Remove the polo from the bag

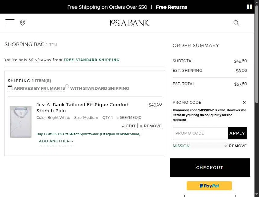click(151, 126)
